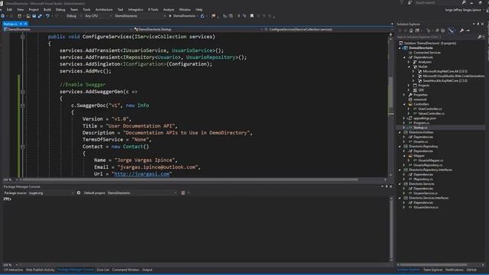489x275 pixels.
Task: Select appsettings.json in Solution Explorer
Action: pyautogui.click(x=425, y=118)
